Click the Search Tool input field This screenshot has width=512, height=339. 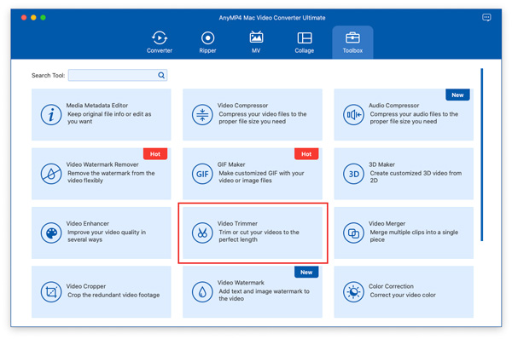click(118, 75)
